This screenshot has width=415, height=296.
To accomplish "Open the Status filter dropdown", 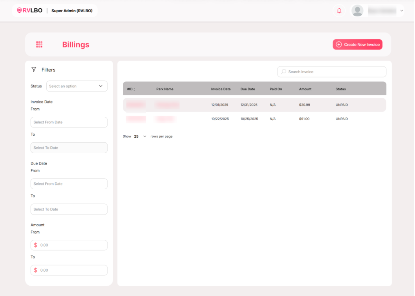I will (x=77, y=86).
